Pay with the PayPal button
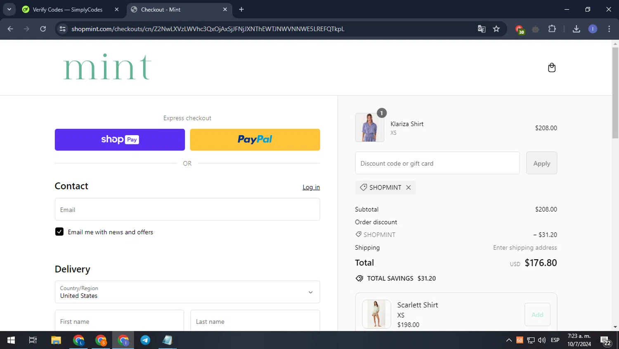The image size is (619, 349). coord(255,140)
